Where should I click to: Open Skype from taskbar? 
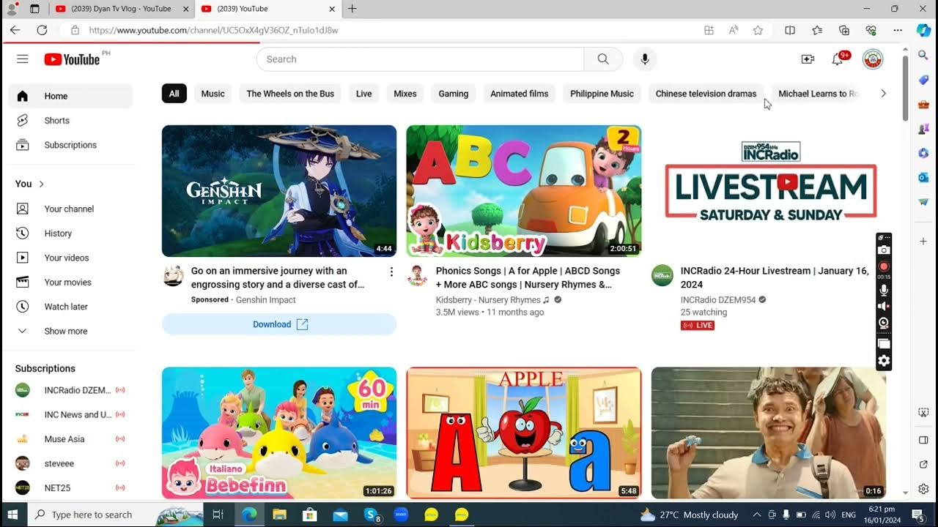[x=372, y=515]
